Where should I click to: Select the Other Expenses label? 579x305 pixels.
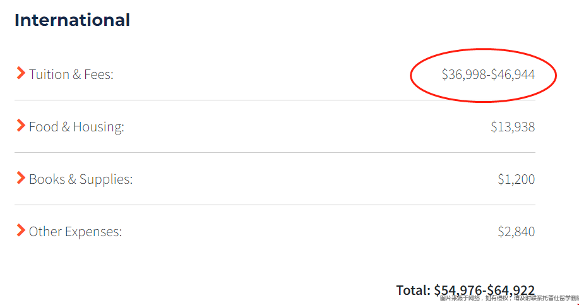[75, 232]
